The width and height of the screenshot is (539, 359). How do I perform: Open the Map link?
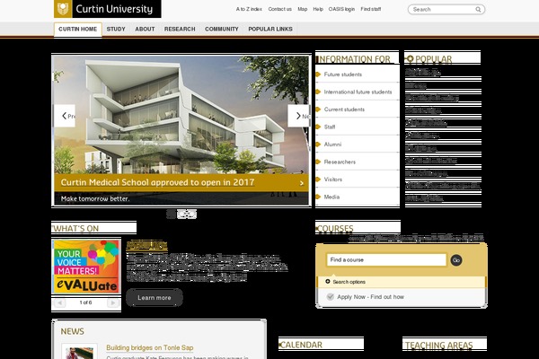[x=303, y=9]
